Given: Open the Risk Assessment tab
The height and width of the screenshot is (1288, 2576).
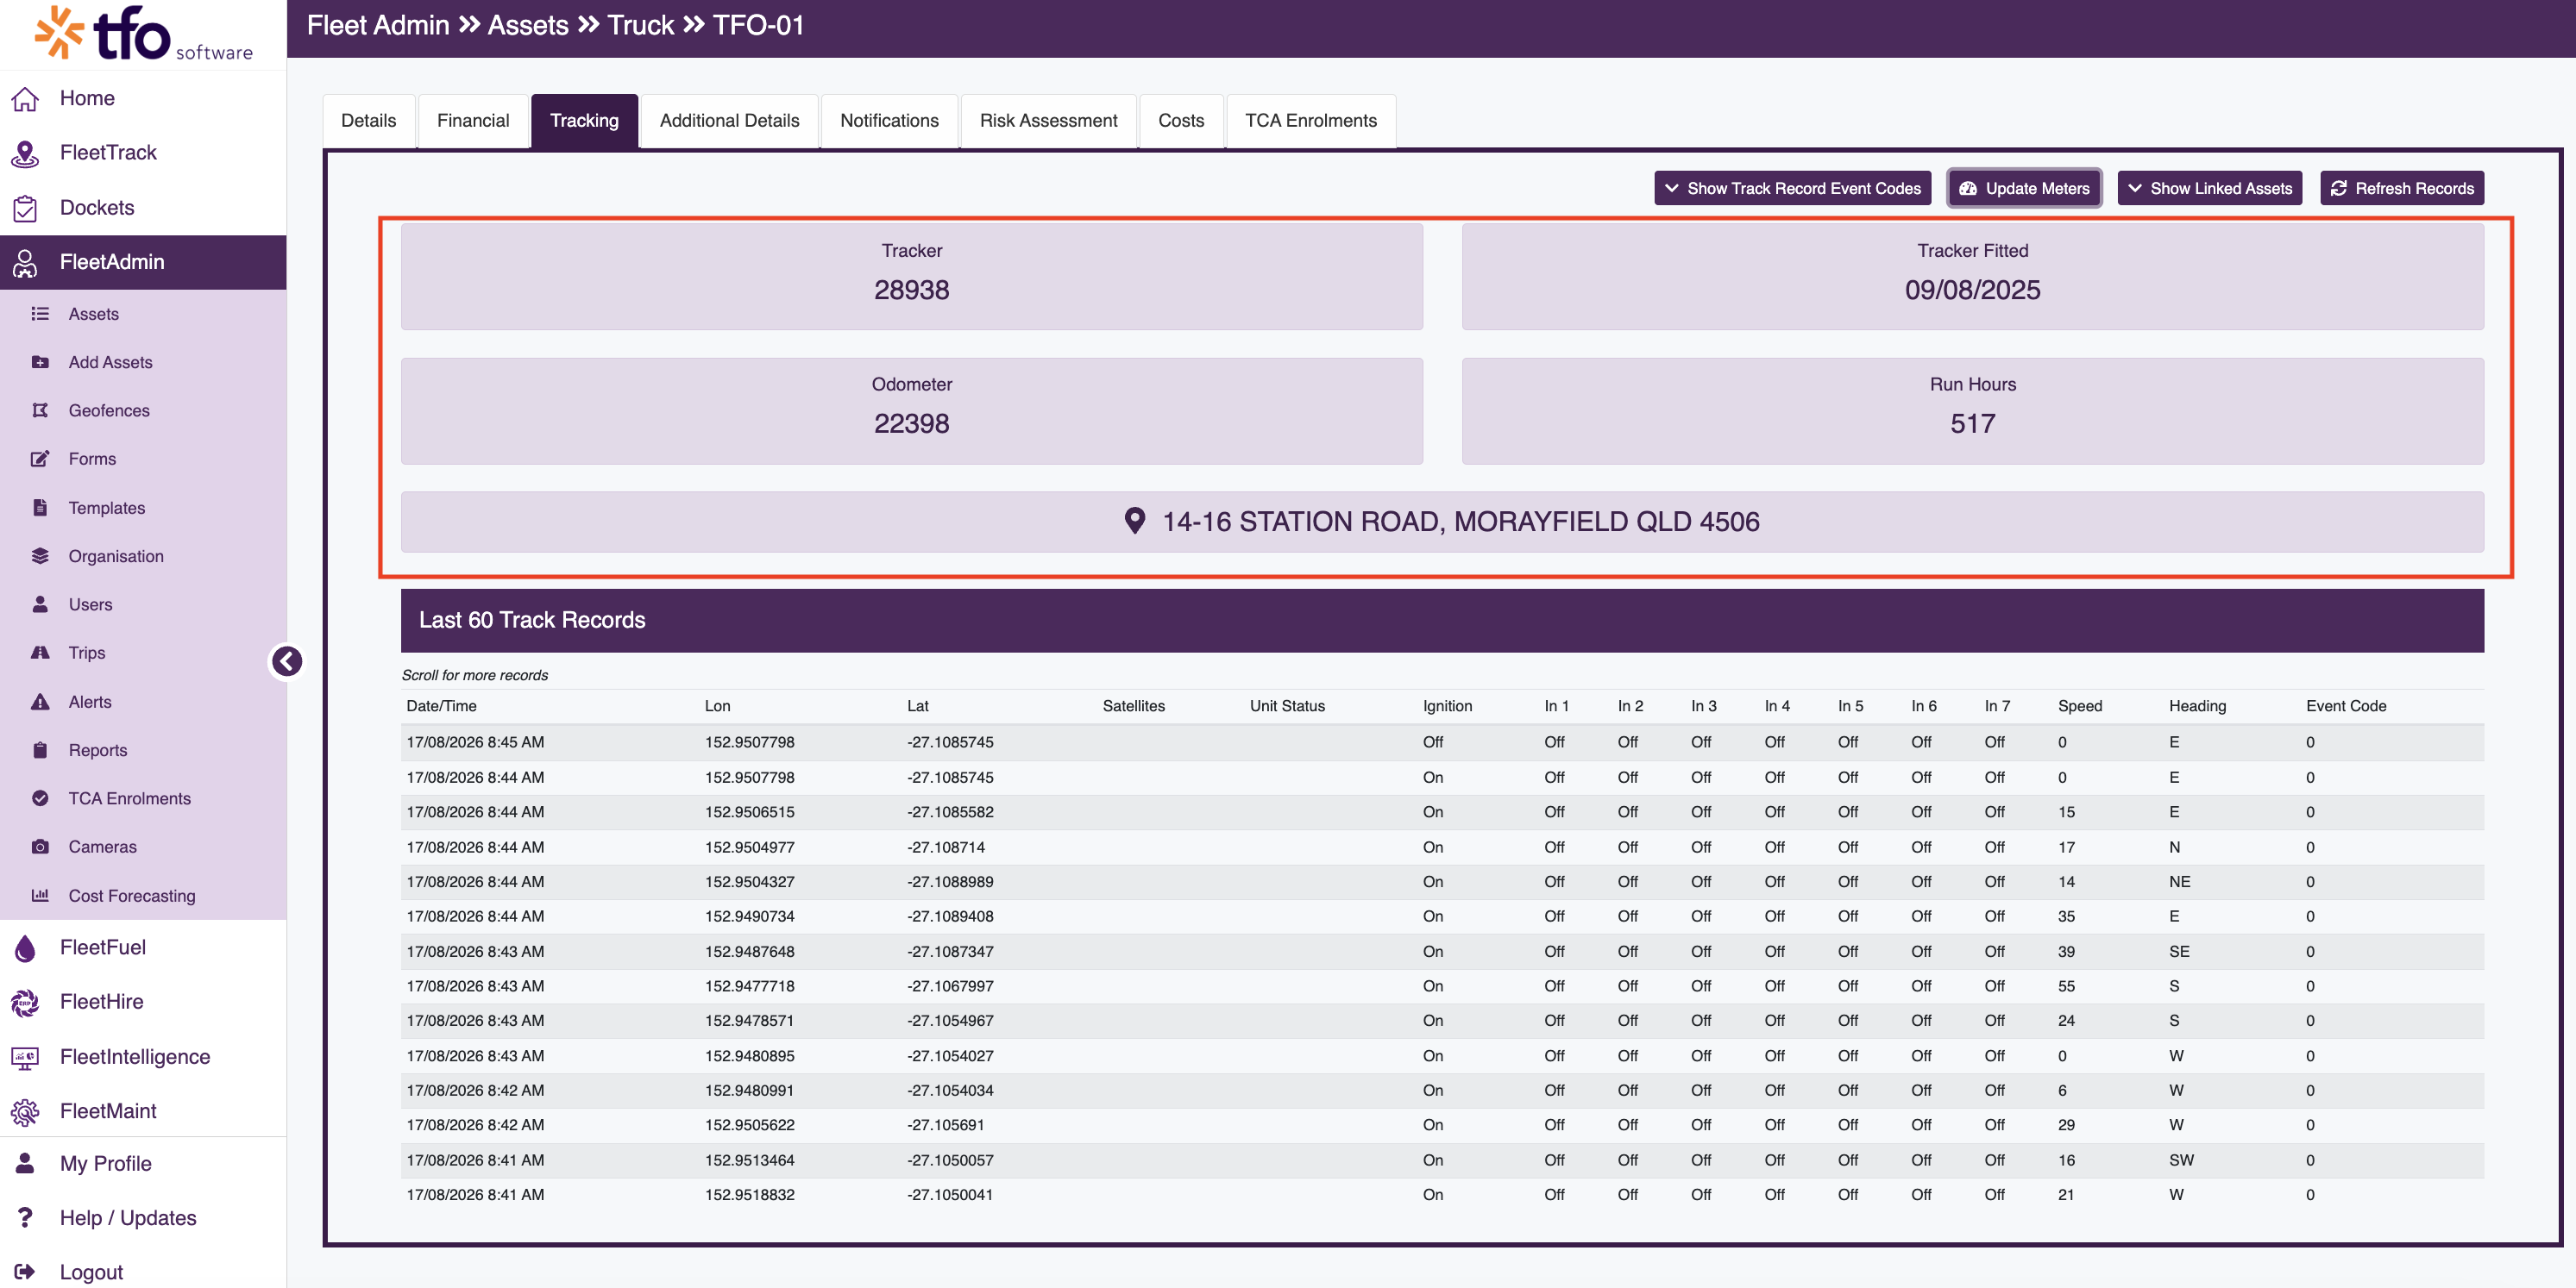Looking at the screenshot, I should 1048,121.
